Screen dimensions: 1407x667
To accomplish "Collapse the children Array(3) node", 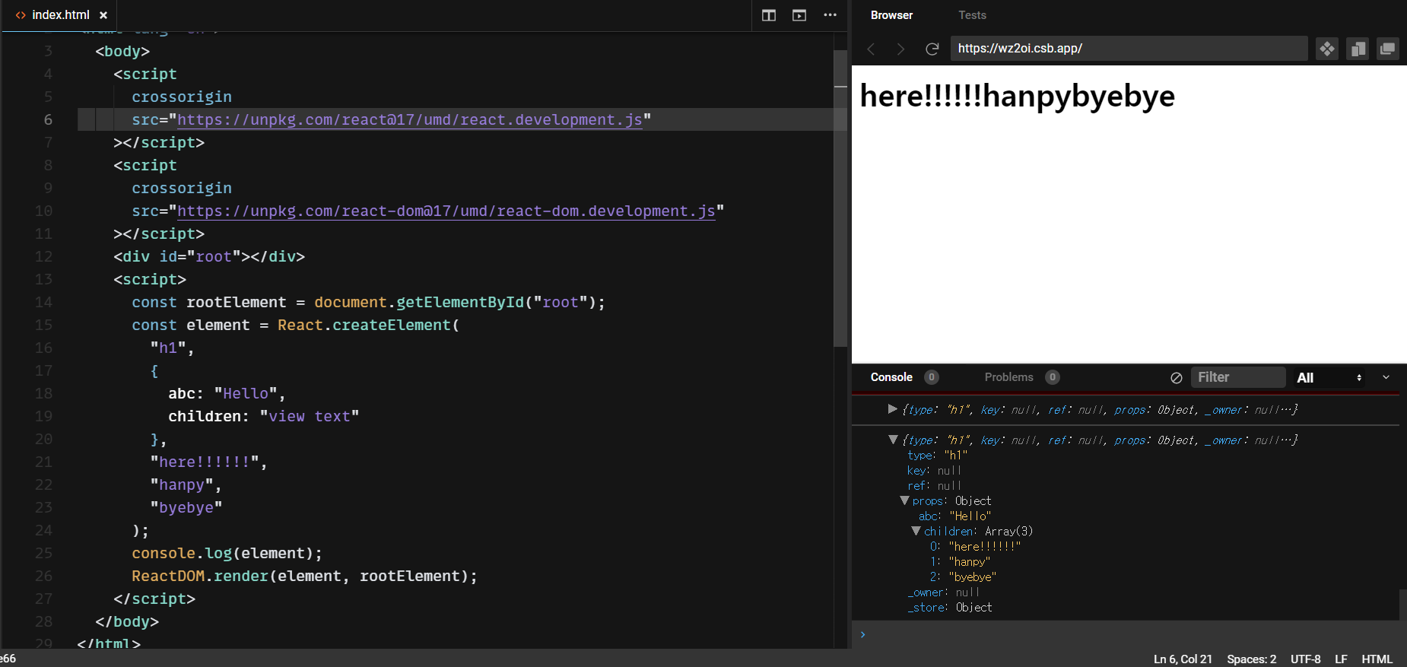I will click(x=916, y=531).
